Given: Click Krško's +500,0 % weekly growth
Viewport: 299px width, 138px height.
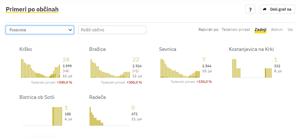Looking at the screenshot, I should [x=65, y=83].
